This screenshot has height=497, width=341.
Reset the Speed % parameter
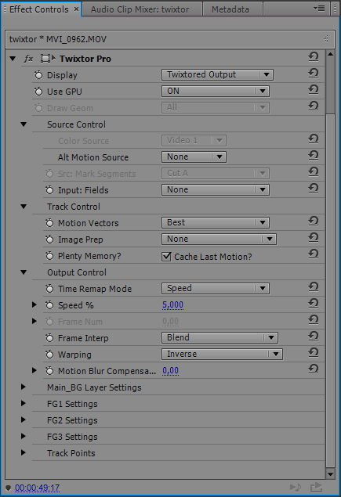click(314, 304)
